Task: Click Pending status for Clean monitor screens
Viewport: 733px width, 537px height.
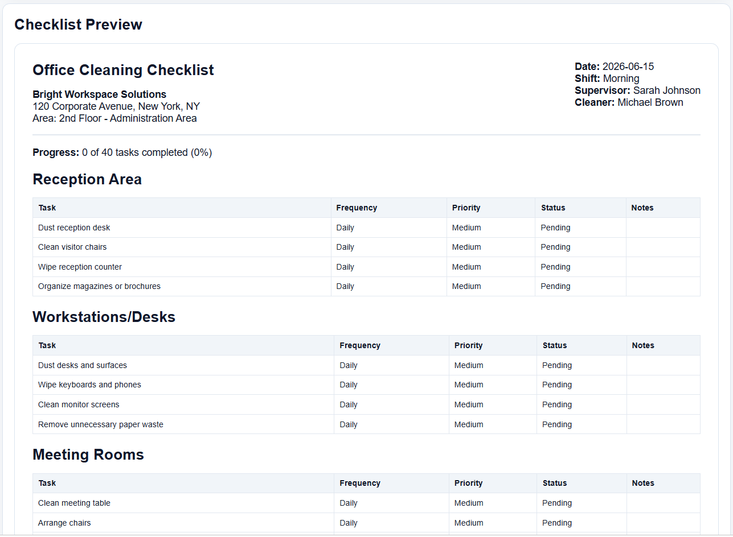Action: coord(557,404)
